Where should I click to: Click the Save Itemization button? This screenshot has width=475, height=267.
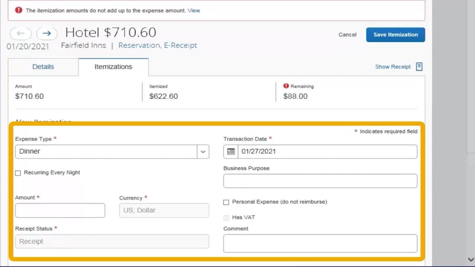[396, 34]
